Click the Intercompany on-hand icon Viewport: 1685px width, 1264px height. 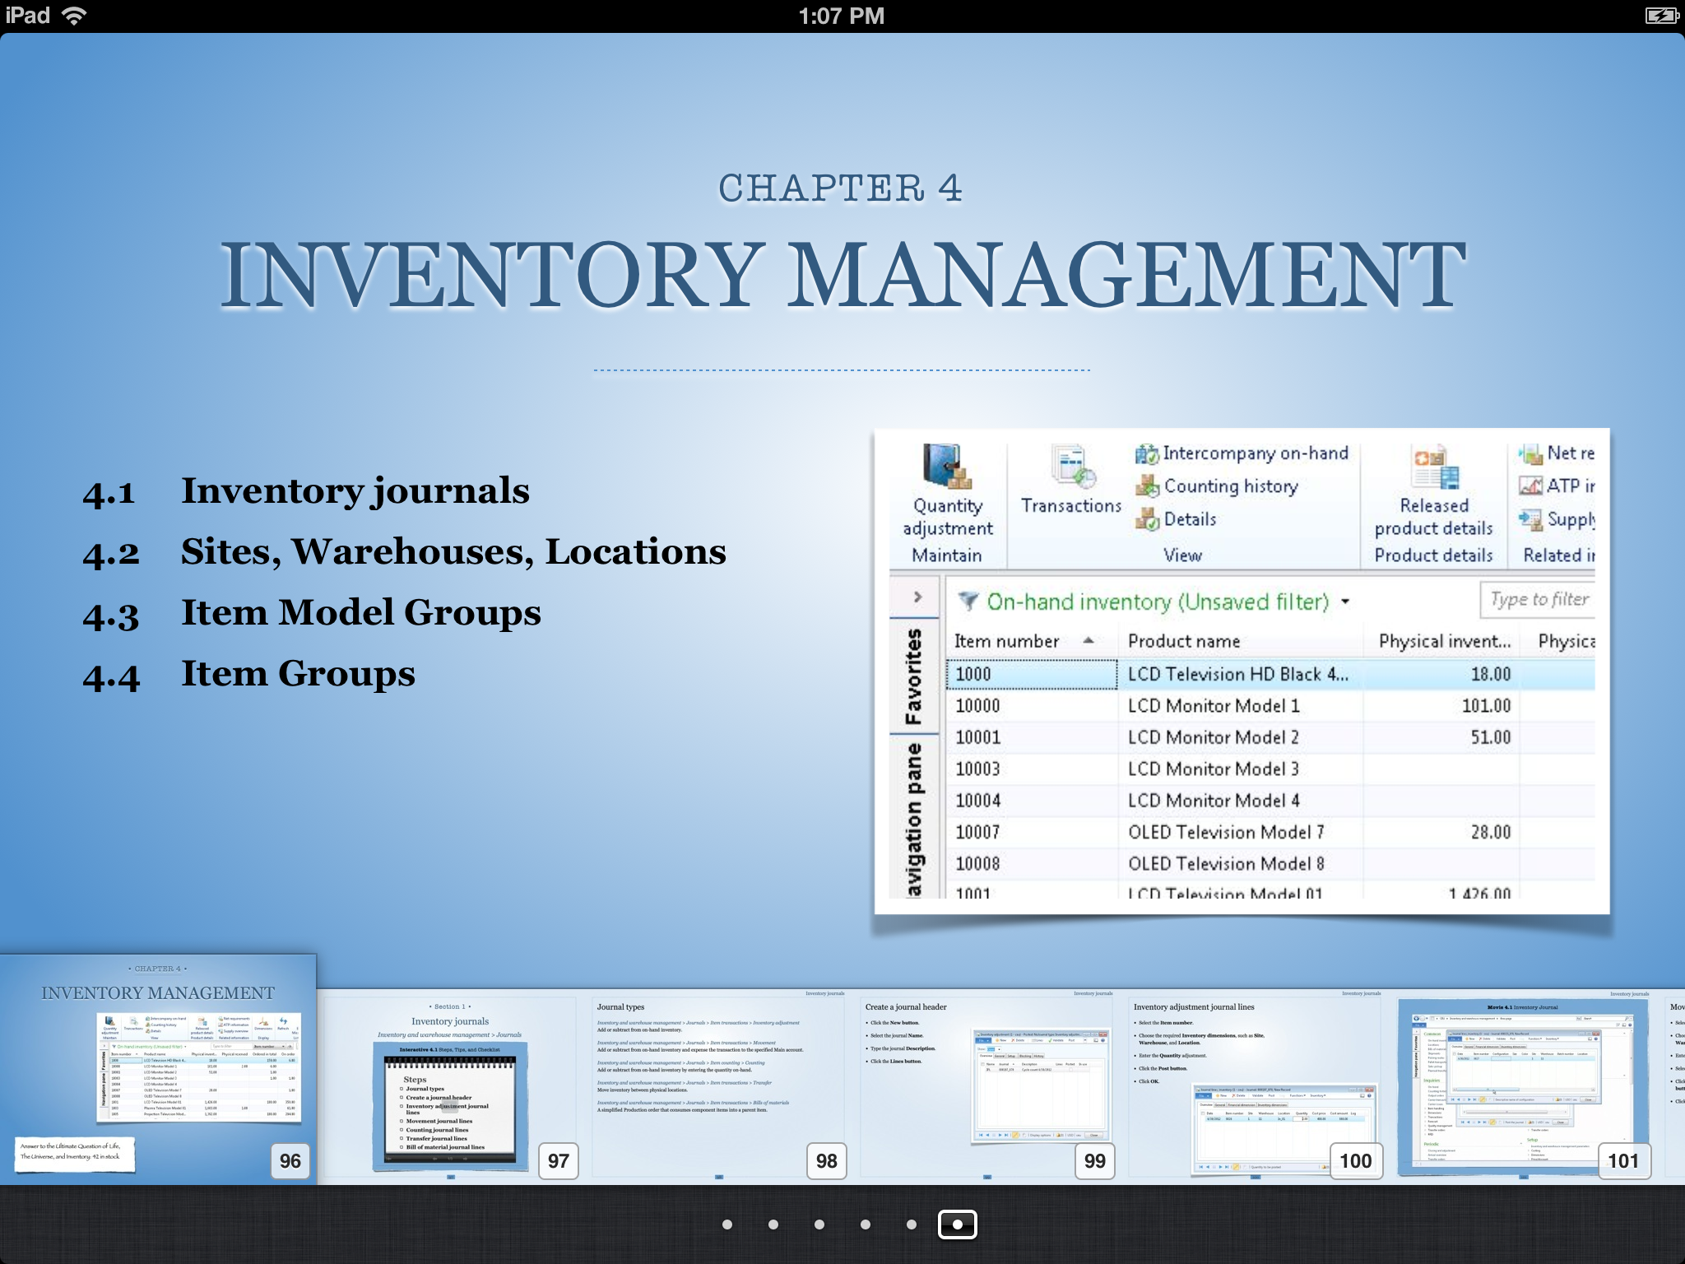[x=1147, y=453]
